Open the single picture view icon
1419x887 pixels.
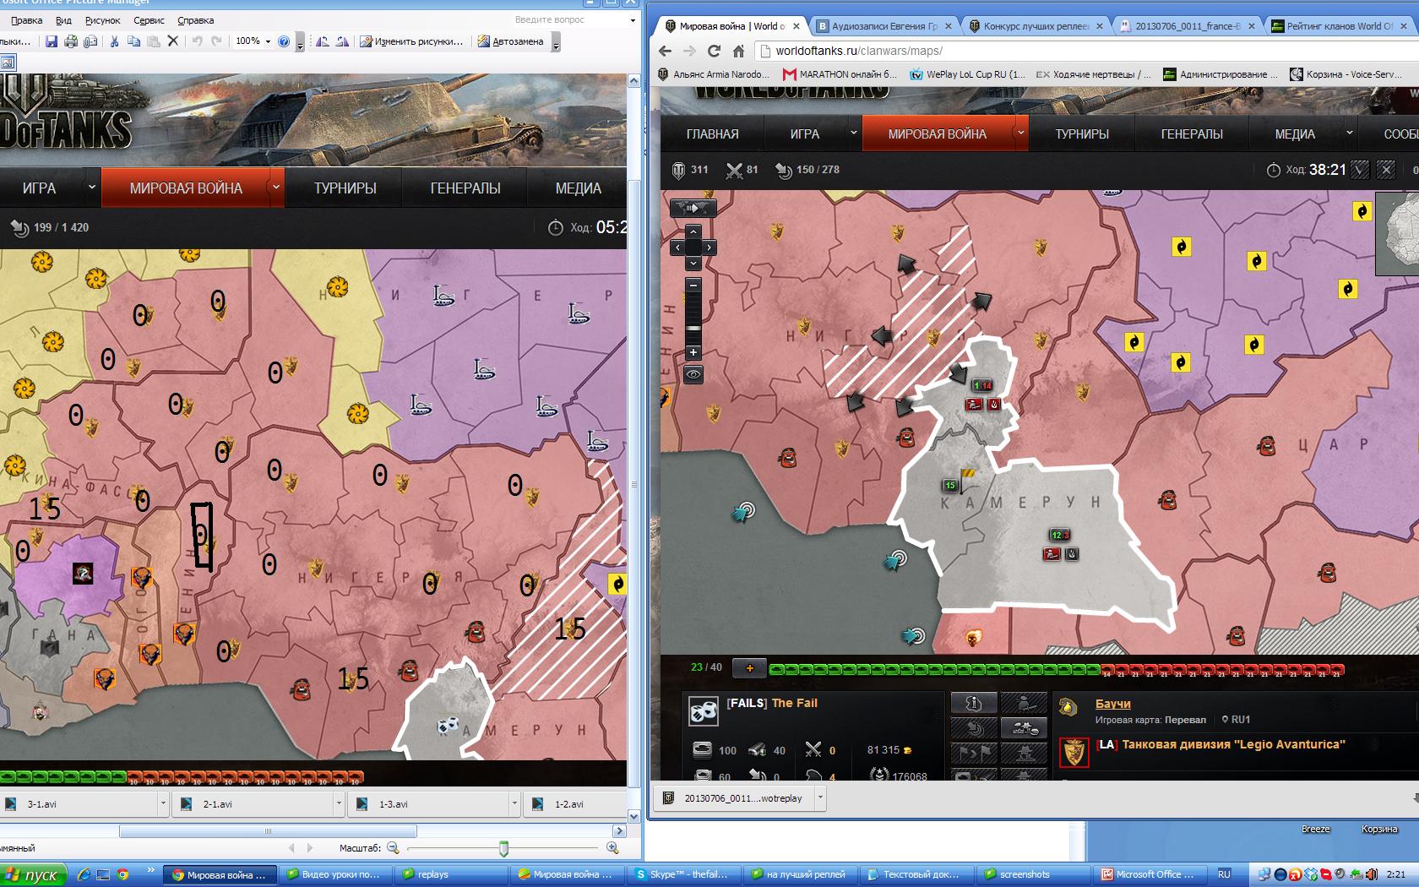[8, 63]
